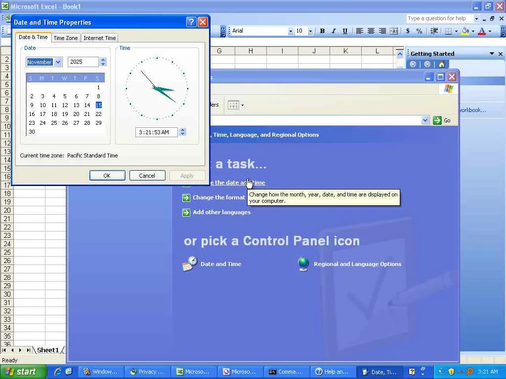Select Excel column H header
Viewport: 506px width, 379px height.
point(251,51)
